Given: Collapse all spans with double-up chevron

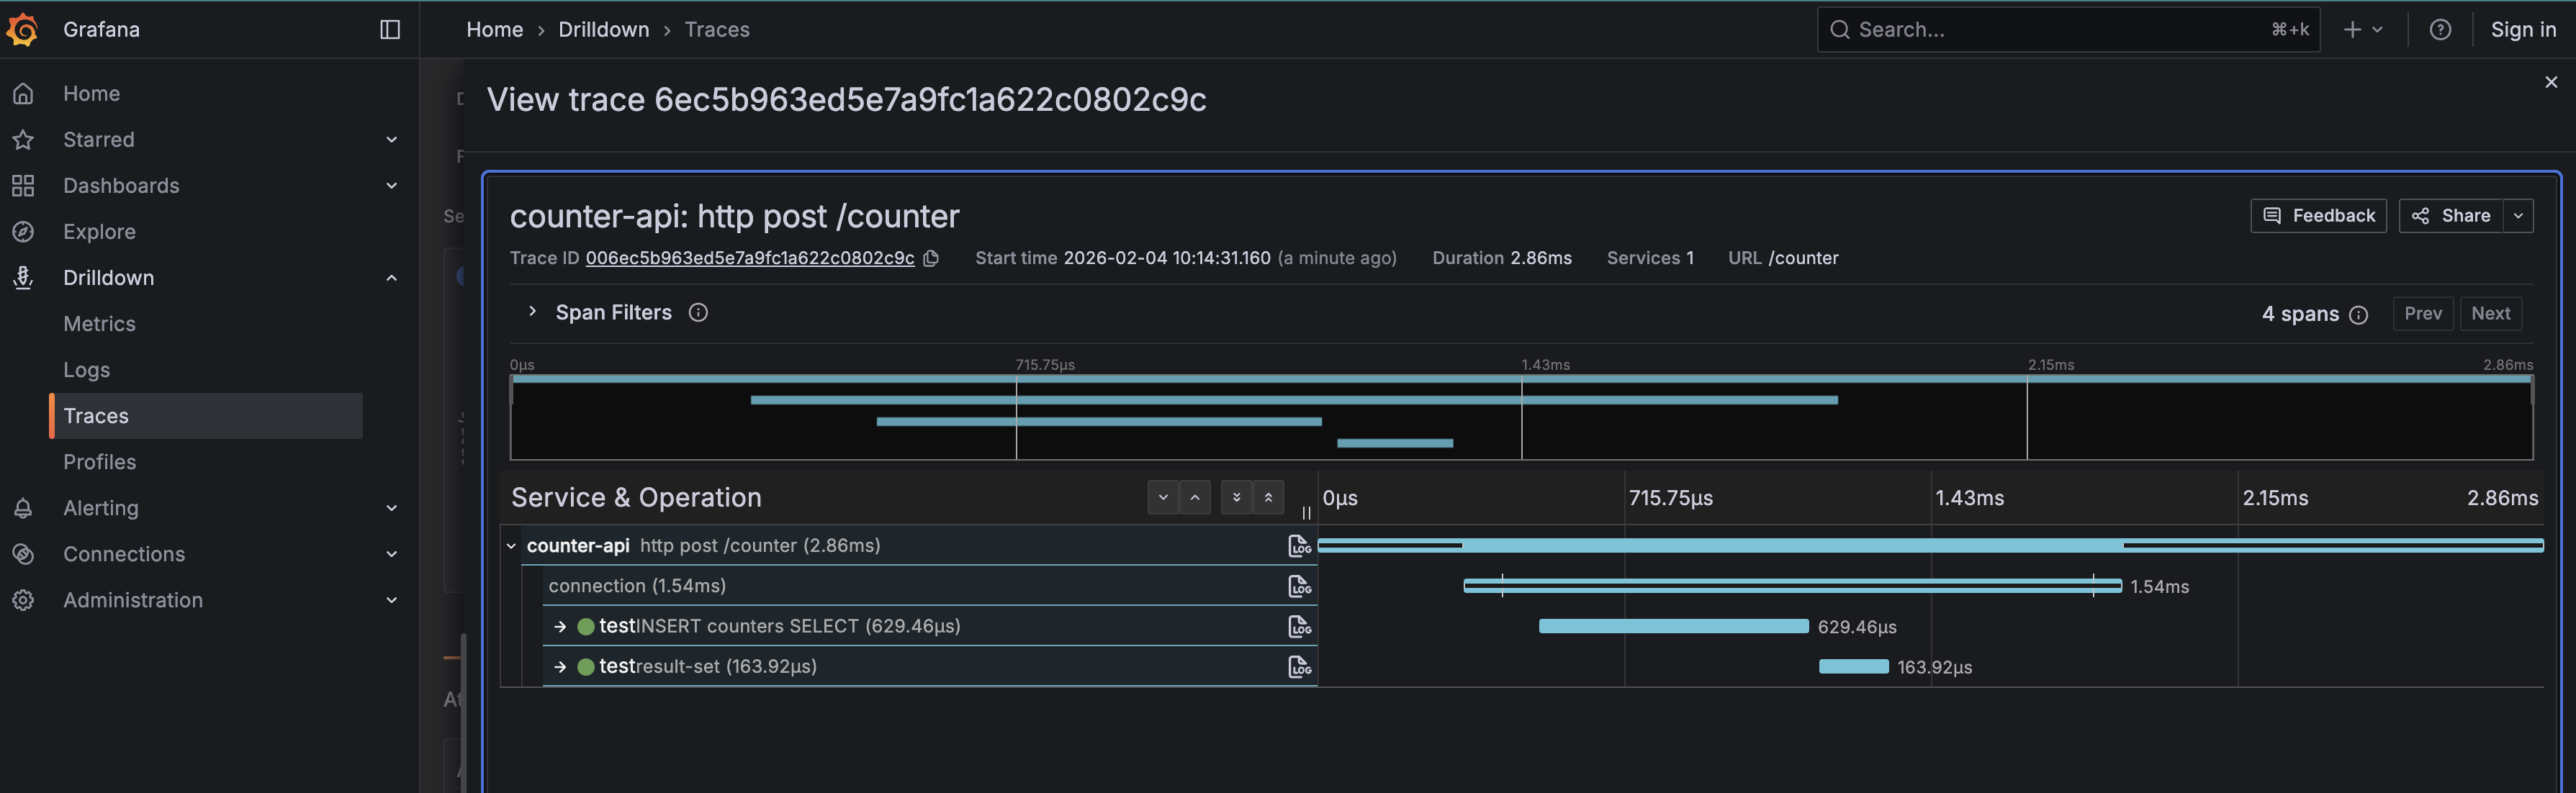Looking at the screenshot, I should [x=1268, y=497].
